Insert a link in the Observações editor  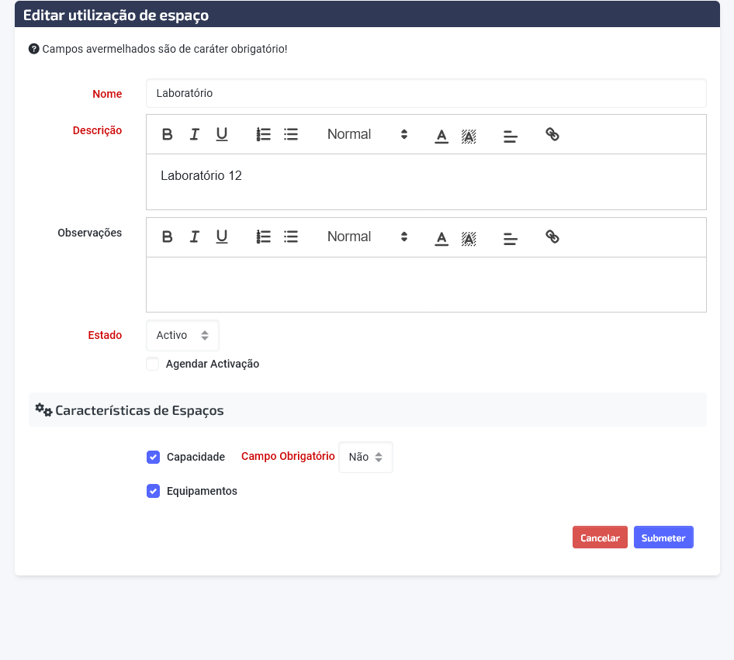tap(552, 237)
